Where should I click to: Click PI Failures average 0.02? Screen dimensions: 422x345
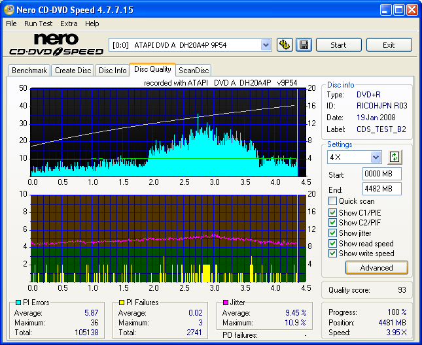point(196,313)
